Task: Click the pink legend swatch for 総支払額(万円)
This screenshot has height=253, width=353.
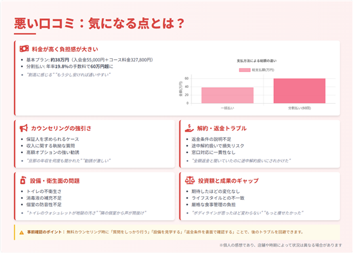Action: (x=245, y=70)
